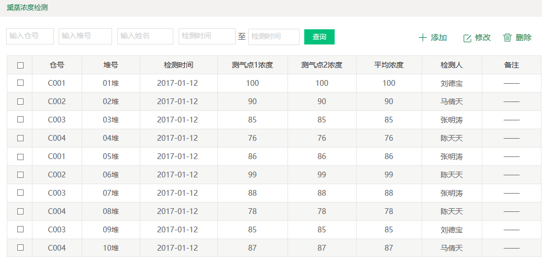Click the 检测人 column header

tap(451, 65)
